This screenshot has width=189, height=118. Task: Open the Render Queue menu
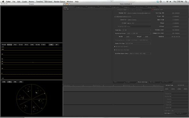click(60, 2)
